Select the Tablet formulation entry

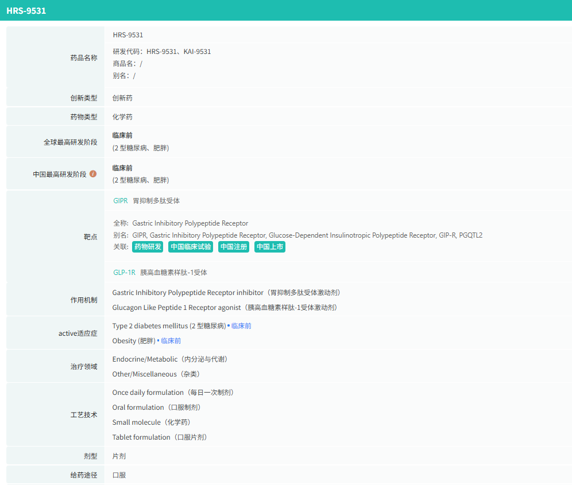[x=160, y=437]
